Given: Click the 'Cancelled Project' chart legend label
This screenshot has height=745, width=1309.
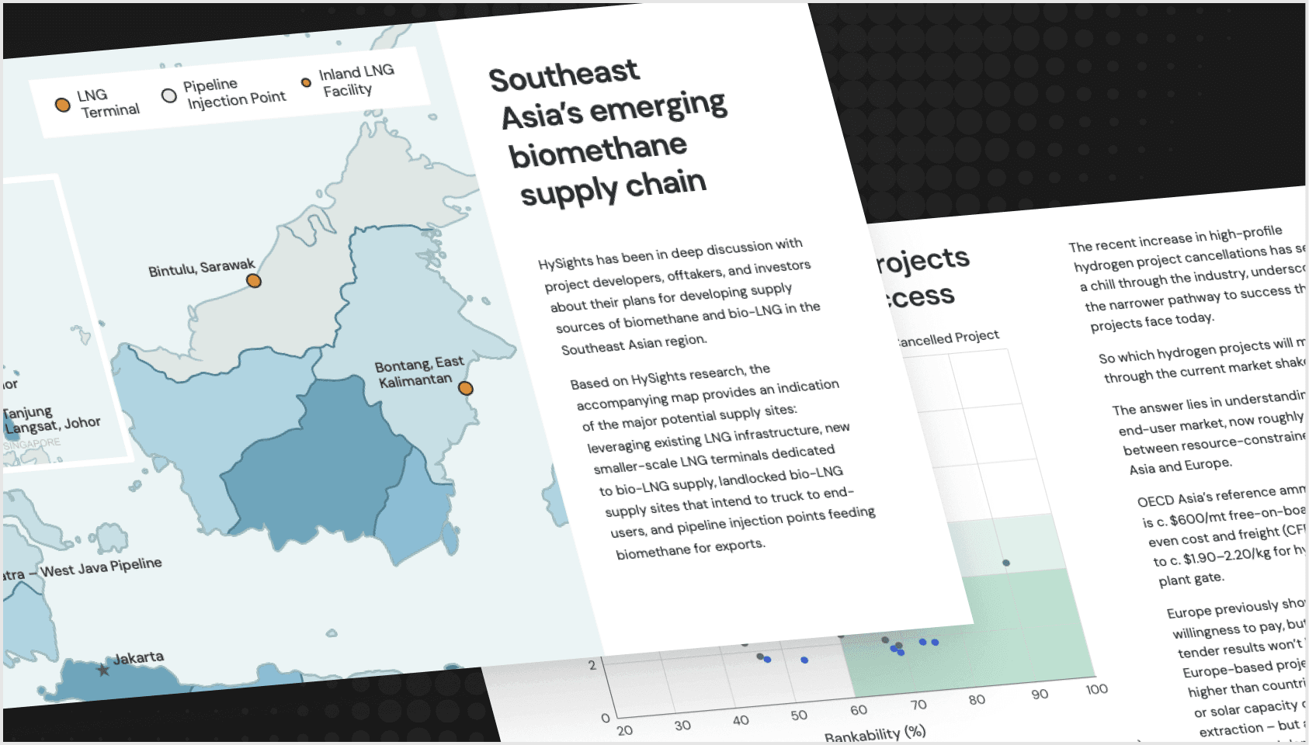Looking at the screenshot, I should point(947,338).
